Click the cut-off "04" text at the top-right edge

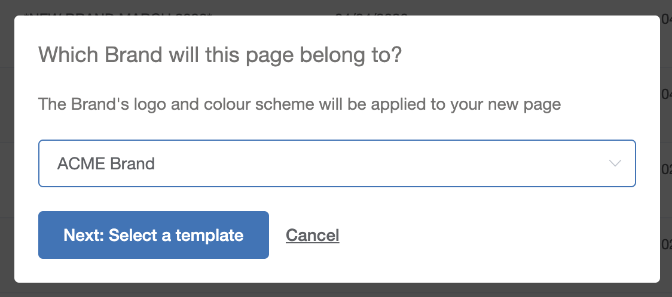point(666,20)
